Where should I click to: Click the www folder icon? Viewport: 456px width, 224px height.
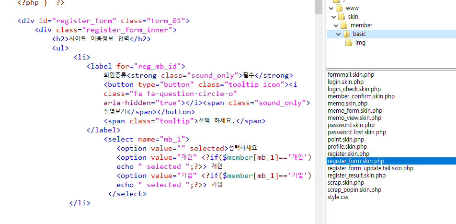coord(339,8)
